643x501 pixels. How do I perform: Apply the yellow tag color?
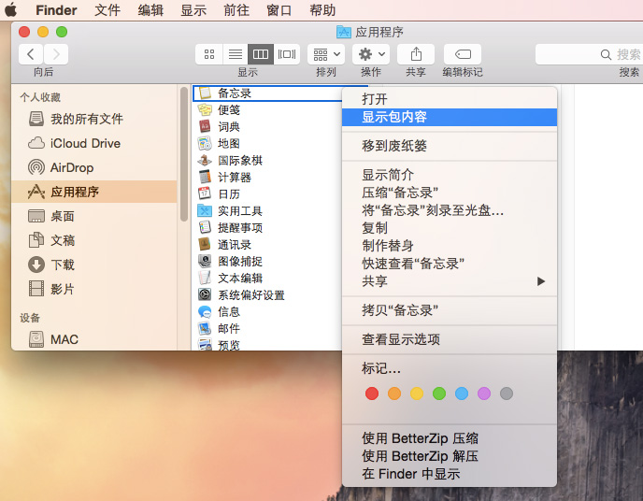tap(417, 394)
